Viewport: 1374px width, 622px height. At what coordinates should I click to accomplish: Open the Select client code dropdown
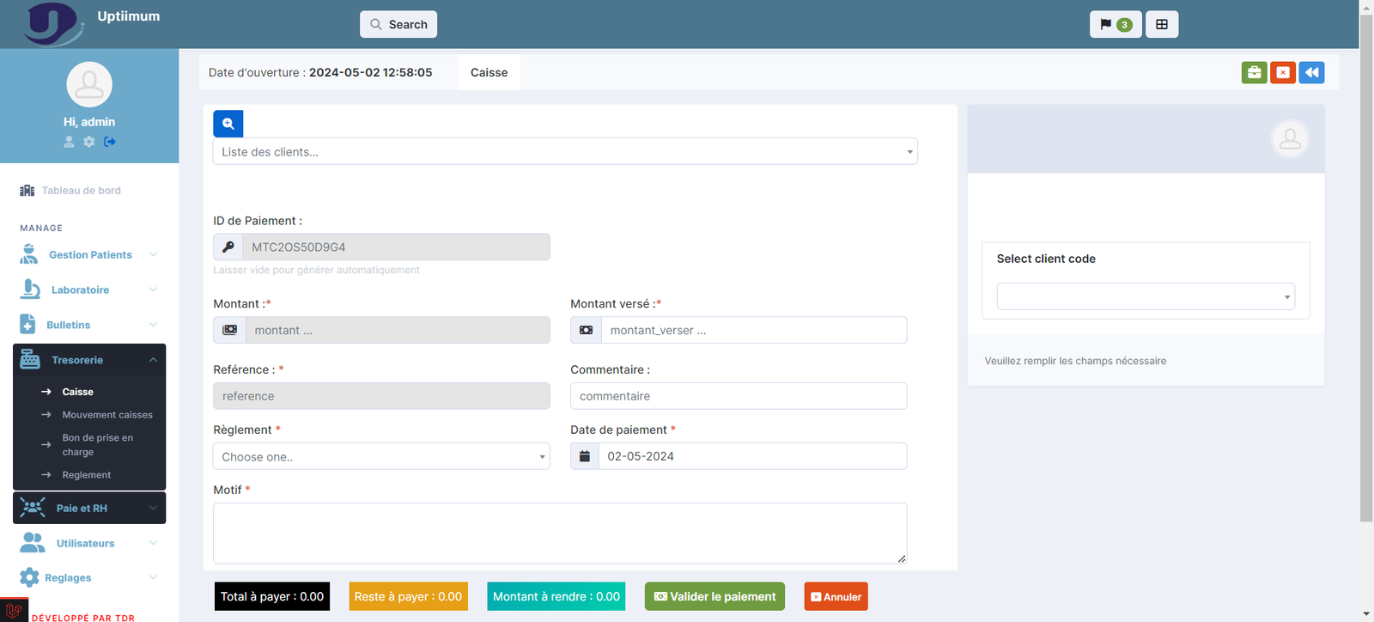1146,296
